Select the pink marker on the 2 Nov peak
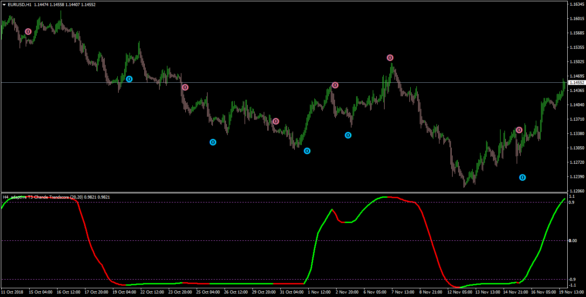The image size is (586, 297). tap(335, 85)
